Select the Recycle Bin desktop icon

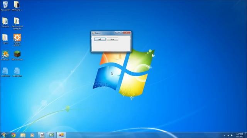point(5,6)
